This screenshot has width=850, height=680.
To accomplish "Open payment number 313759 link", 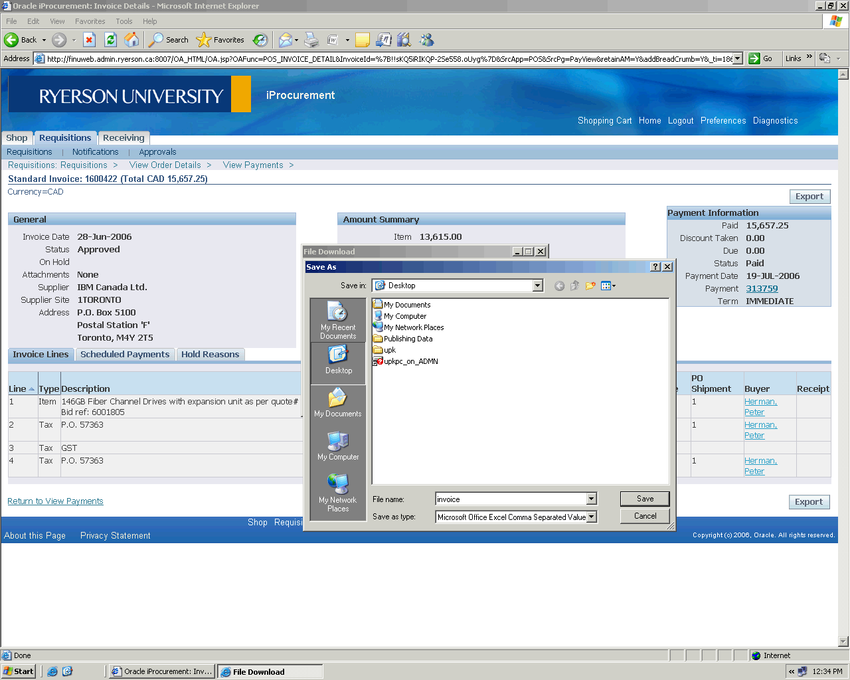I will coord(762,289).
